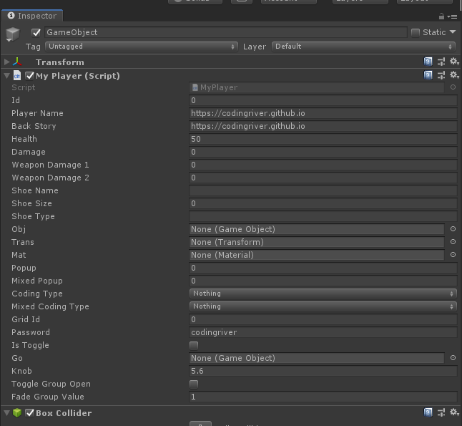
Task: Open the Mixed Coding Type dropdown
Action: (x=323, y=306)
